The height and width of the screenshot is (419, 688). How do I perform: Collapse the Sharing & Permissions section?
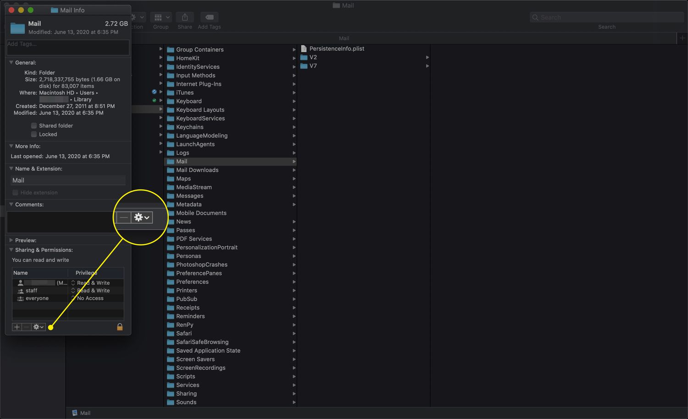(11, 250)
